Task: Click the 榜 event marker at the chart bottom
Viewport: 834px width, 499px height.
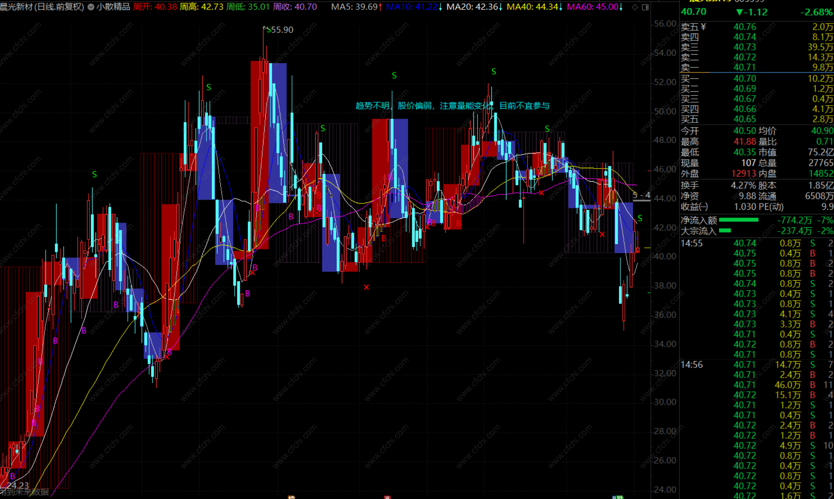Action: pyautogui.click(x=291, y=497)
